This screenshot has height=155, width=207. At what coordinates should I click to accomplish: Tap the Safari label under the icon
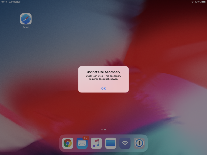26,27
